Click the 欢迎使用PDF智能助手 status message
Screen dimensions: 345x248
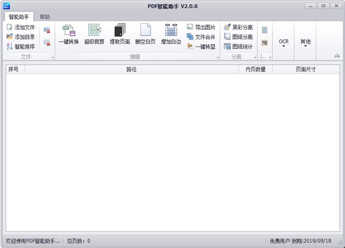pyautogui.click(x=33, y=241)
